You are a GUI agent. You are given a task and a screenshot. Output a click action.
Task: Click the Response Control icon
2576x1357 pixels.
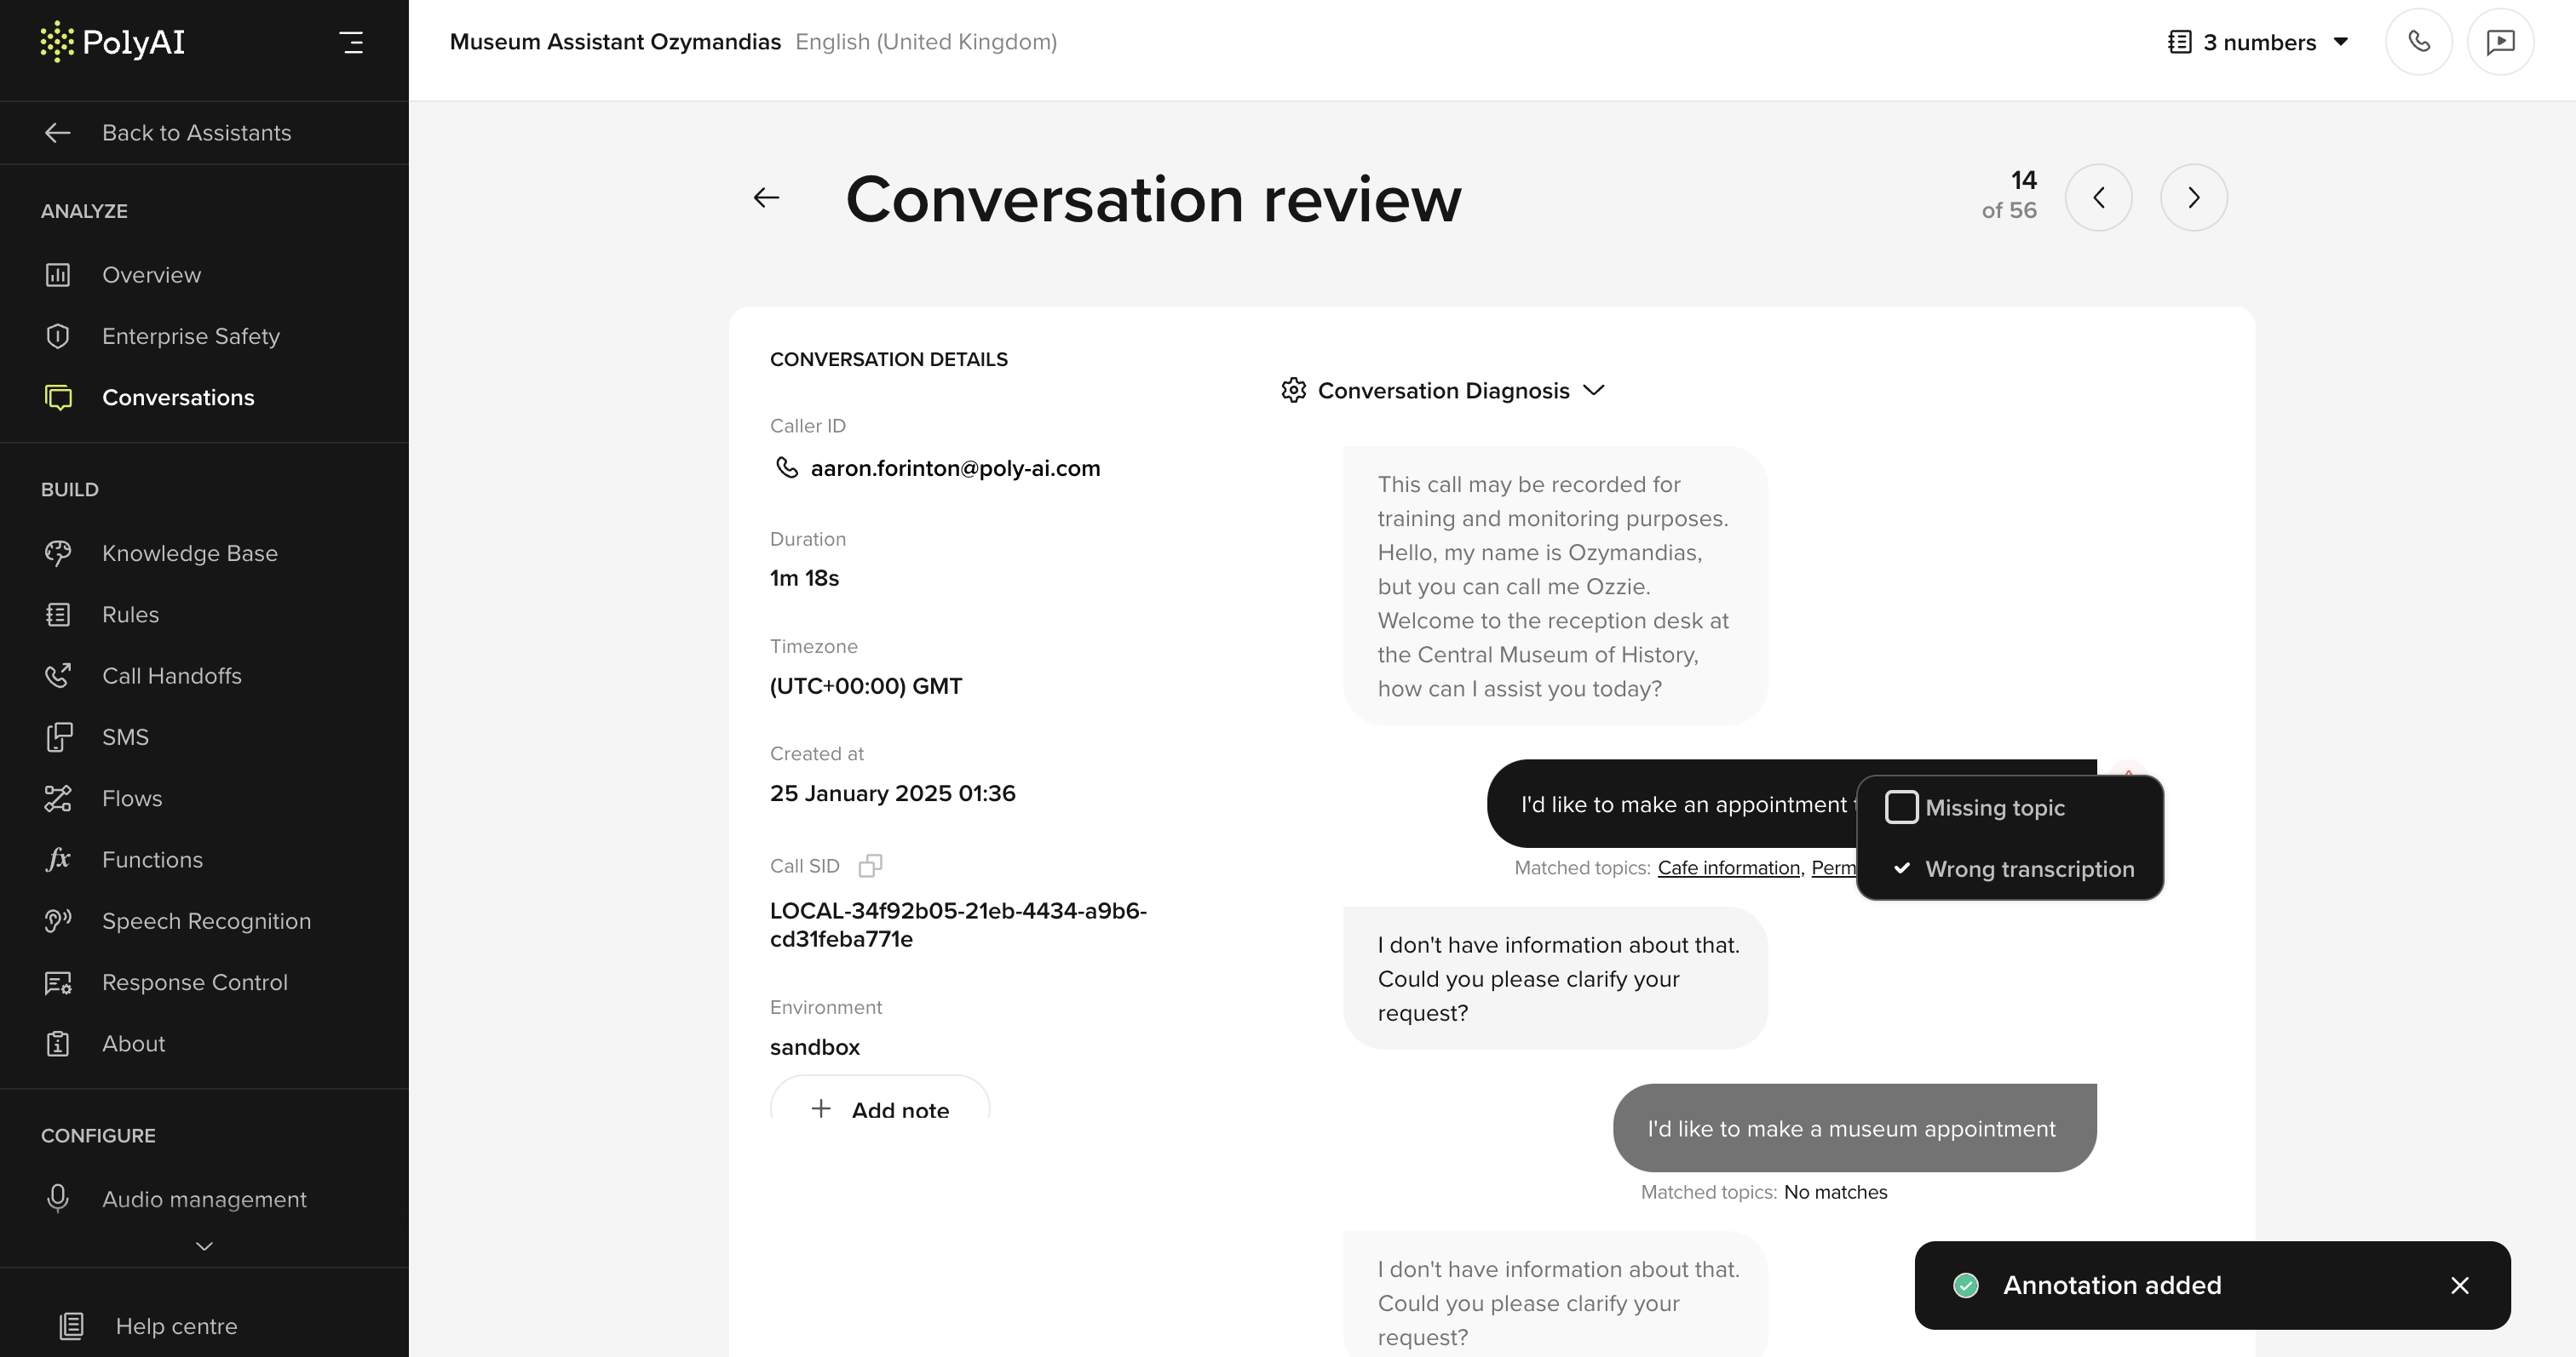coord(58,982)
